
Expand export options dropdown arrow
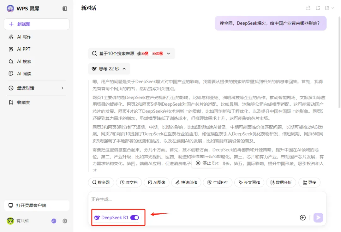tap(333, 8)
